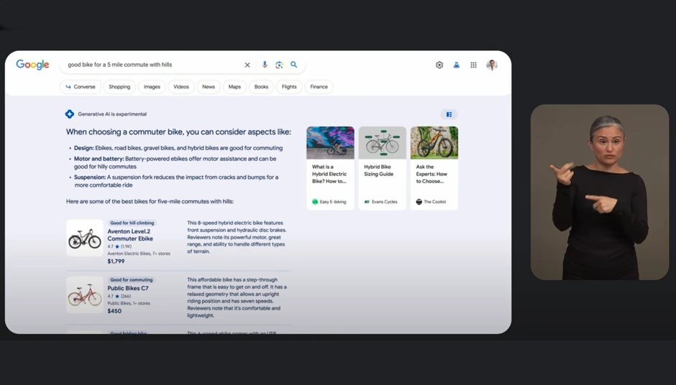
Task: Switch to the Images tab
Action: (x=152, y=87)
